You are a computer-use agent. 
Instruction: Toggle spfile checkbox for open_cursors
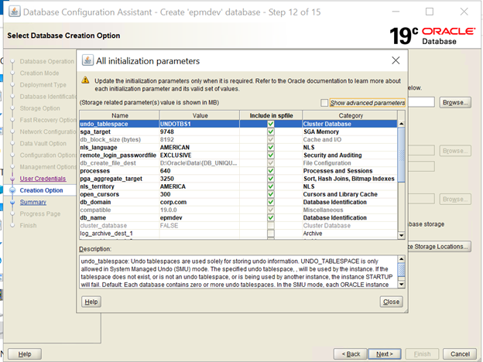tap(271, 194)
